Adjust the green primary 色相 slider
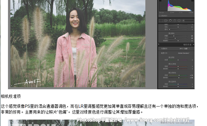 (178, 75)
